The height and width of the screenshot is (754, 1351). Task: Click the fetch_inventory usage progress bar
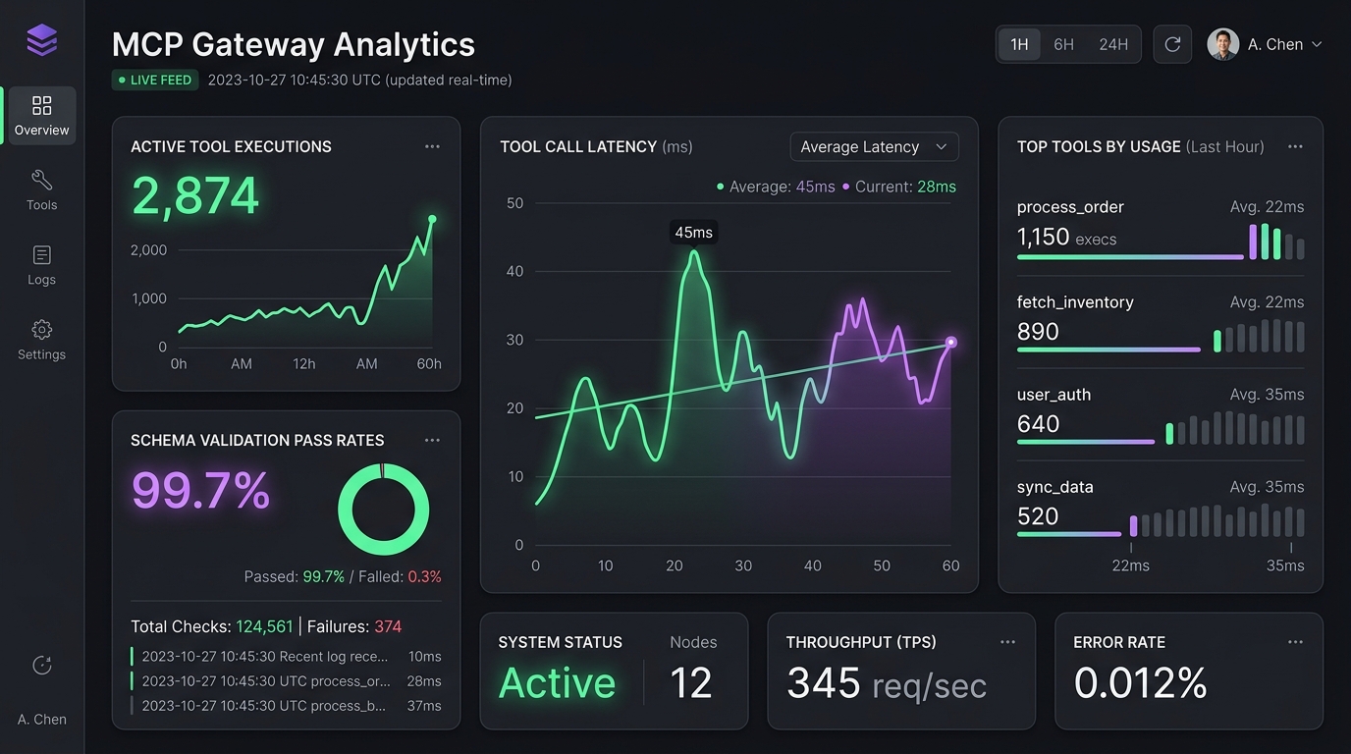[x=1108, y=350]
